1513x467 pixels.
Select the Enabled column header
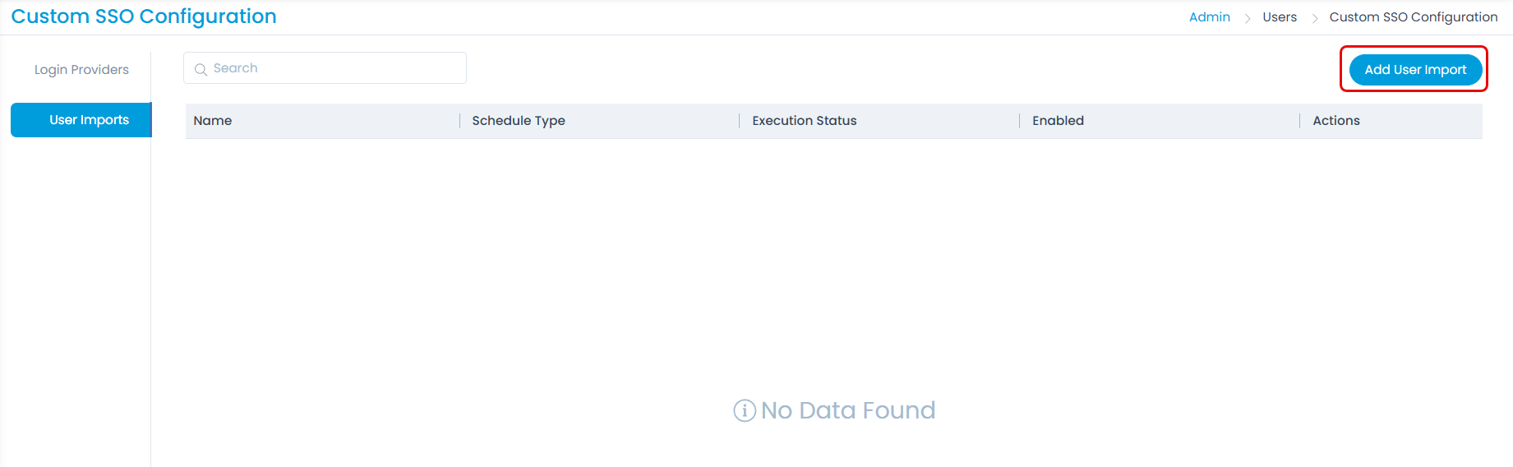pyautogui.click(x=1058, y=121)
